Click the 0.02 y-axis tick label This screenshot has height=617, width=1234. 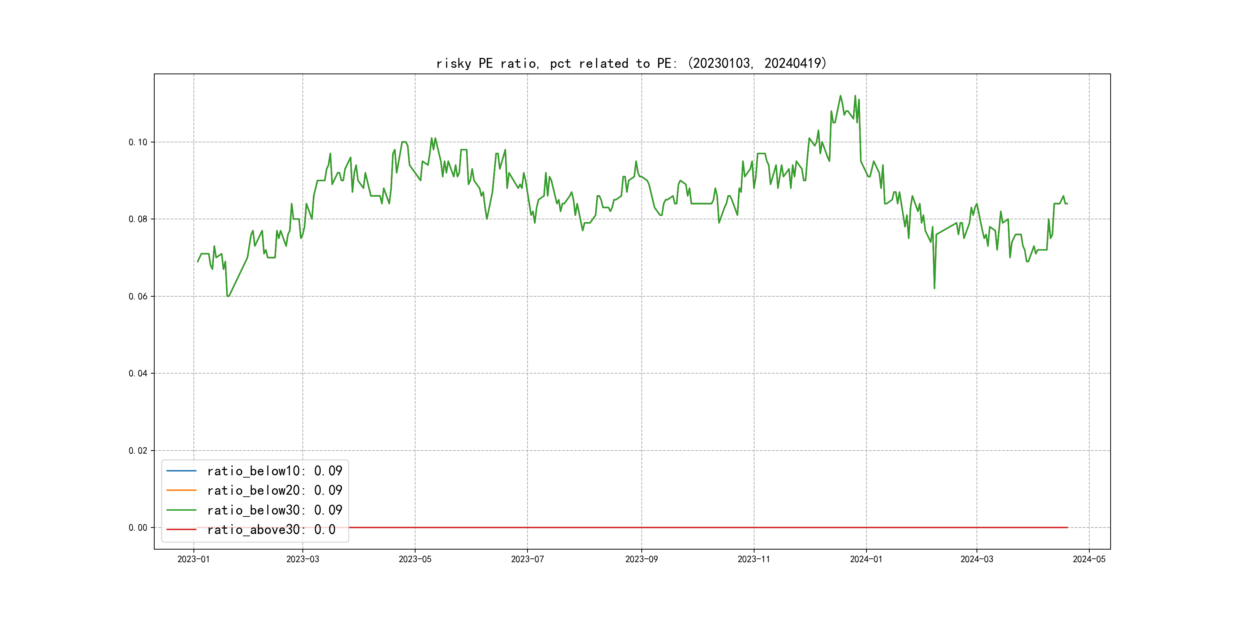[x=138, y=451]
